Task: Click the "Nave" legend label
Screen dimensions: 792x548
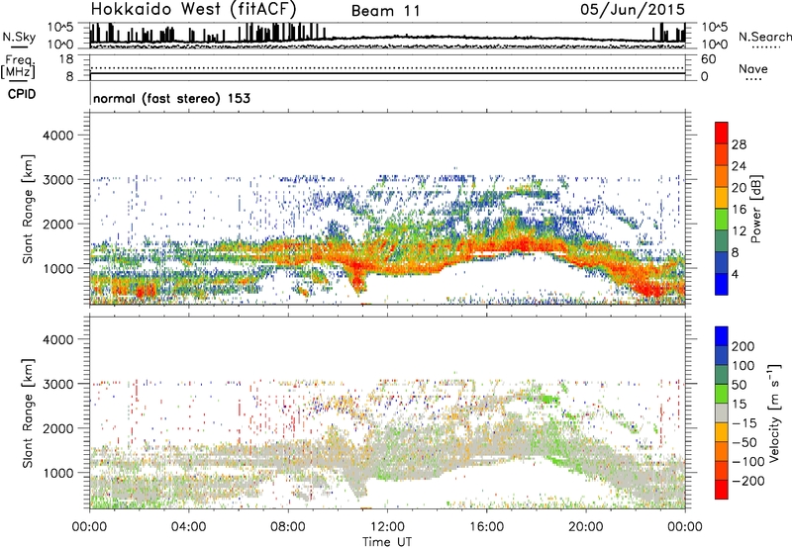Action: coord(753,68)
